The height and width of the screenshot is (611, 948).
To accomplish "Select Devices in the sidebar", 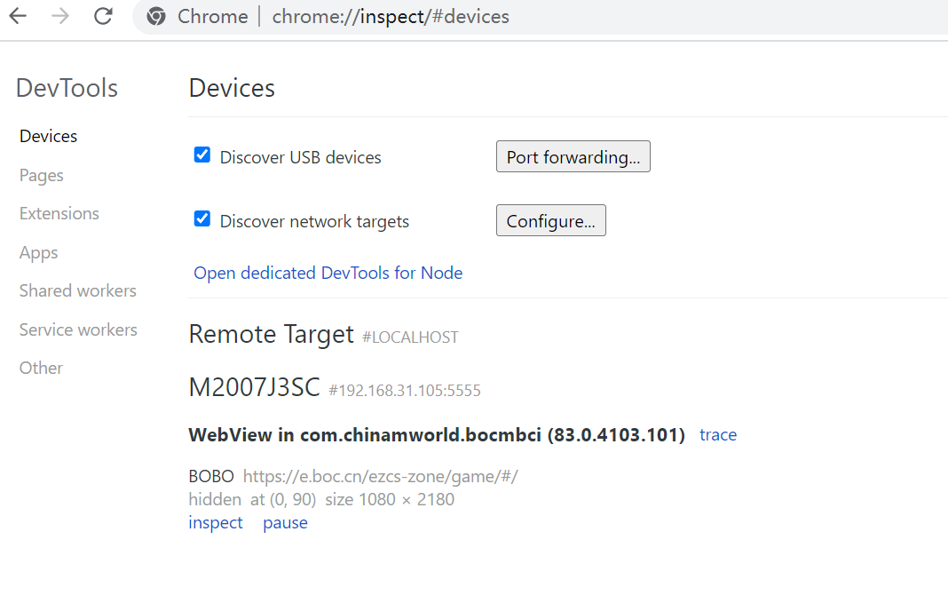I will pyautogui.click(x=48, y=136).
